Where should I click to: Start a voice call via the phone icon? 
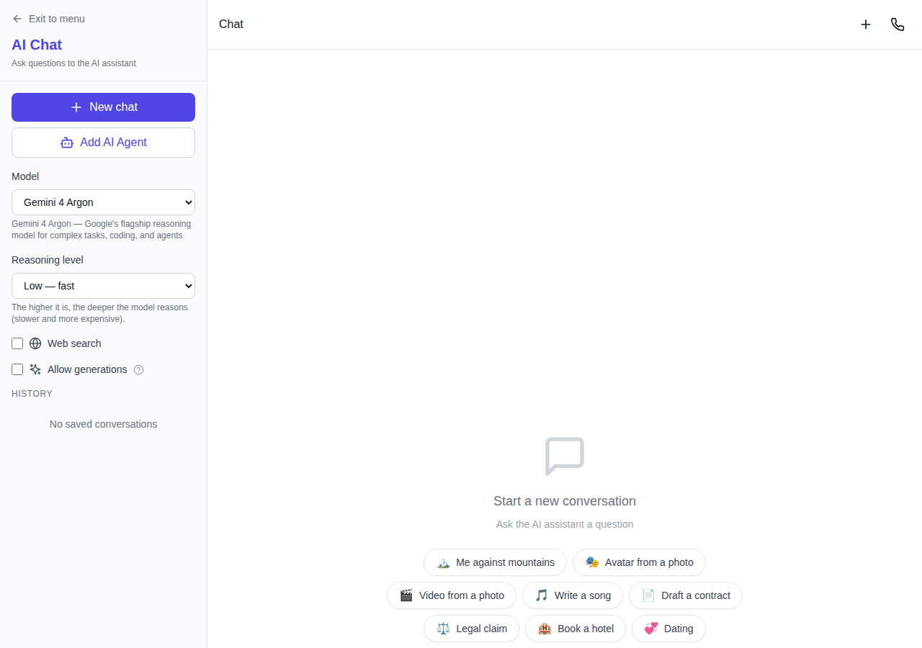point(898,24)
